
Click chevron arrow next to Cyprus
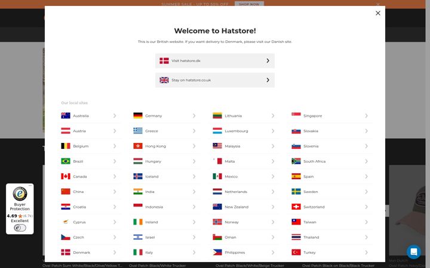(x=115, y=222)
